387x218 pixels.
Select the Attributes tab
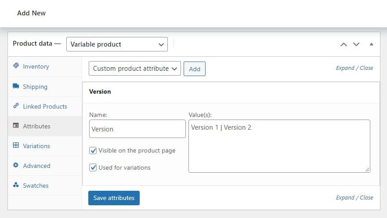click(x=45, y=126)
